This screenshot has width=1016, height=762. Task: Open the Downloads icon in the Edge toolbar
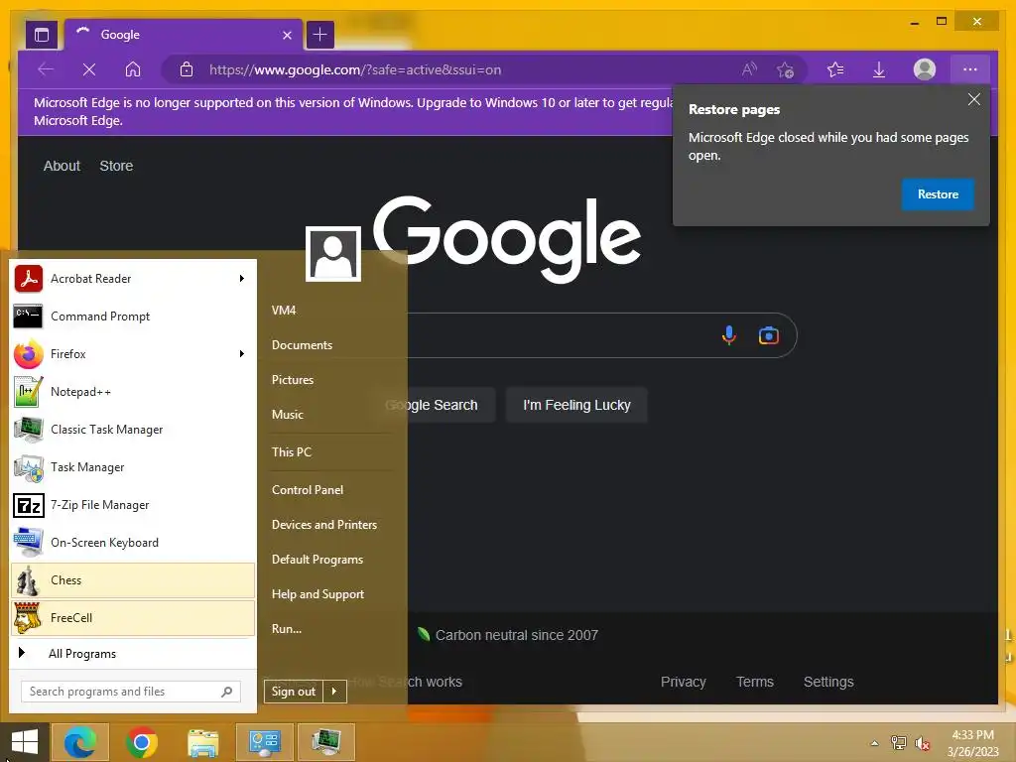[879, 69]
